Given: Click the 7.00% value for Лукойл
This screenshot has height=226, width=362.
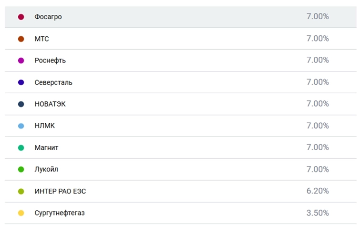Looking at the screenshot, I should coord(318,170).
